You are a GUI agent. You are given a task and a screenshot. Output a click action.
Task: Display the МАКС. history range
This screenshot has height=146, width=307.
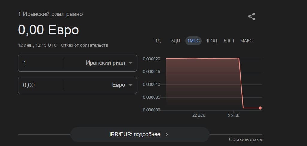pyautogui.click(x=247, y=41)
